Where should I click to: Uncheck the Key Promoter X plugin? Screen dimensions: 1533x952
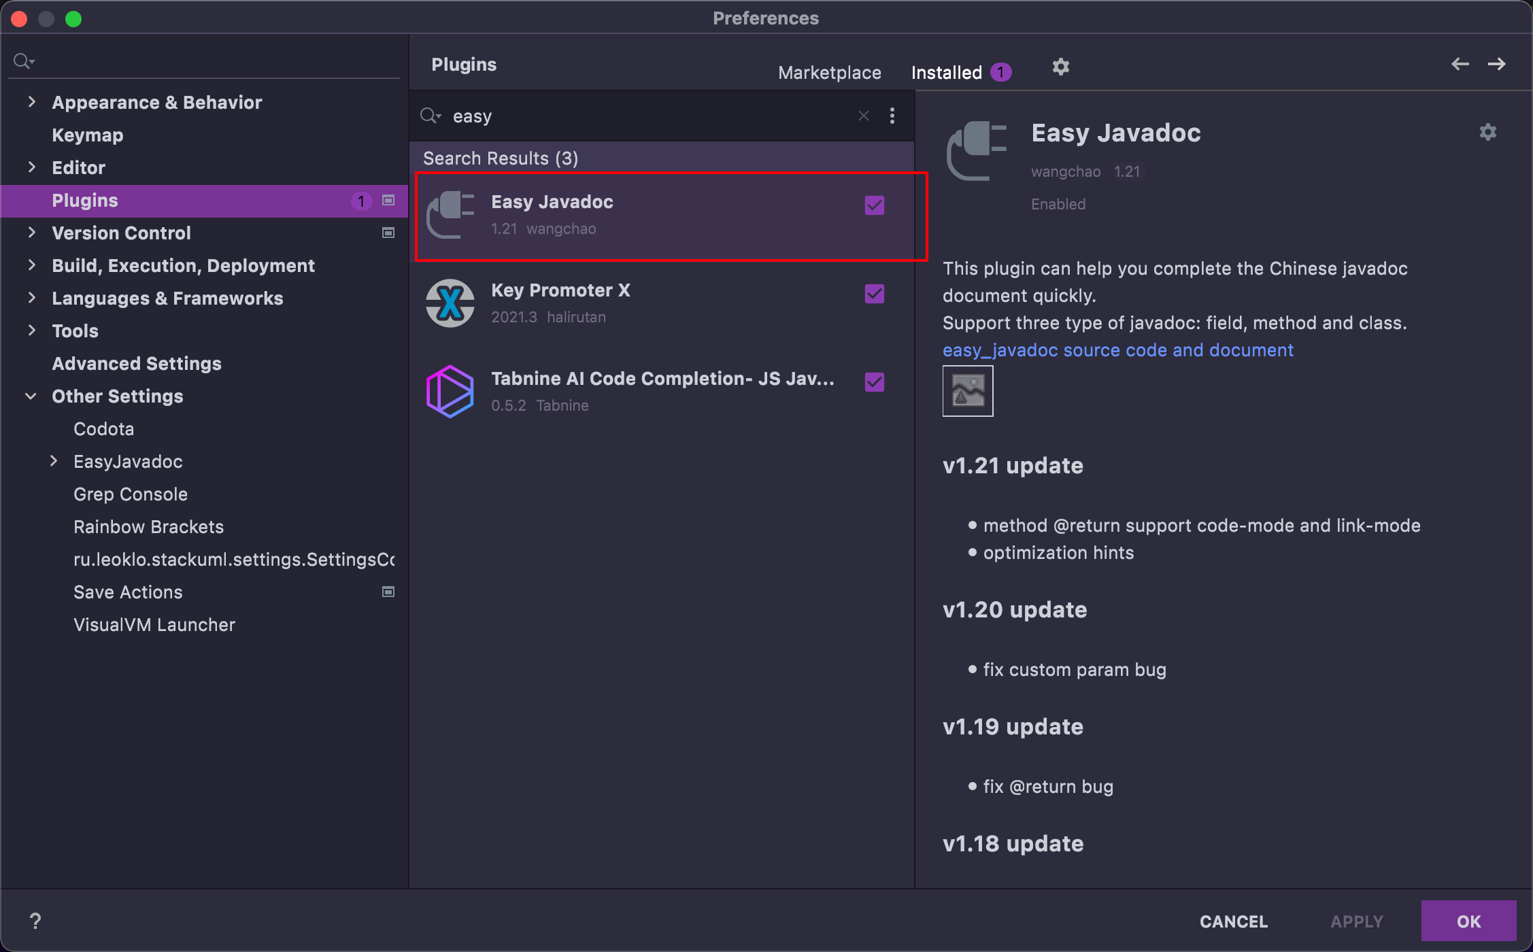(874, 294)
